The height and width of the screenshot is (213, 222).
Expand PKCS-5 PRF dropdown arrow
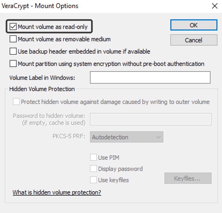pyautogui.click(x=159, y=137)
